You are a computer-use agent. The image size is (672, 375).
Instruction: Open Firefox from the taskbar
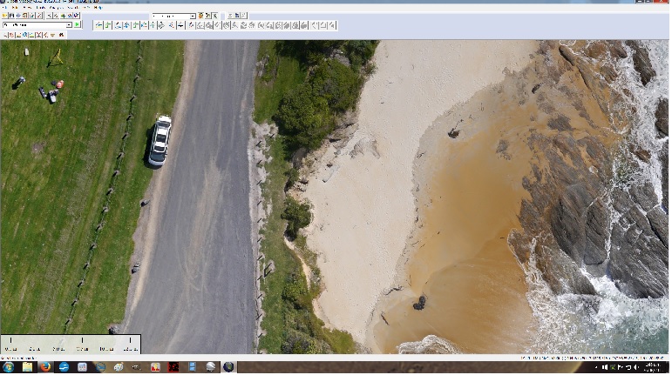point(45,367)
